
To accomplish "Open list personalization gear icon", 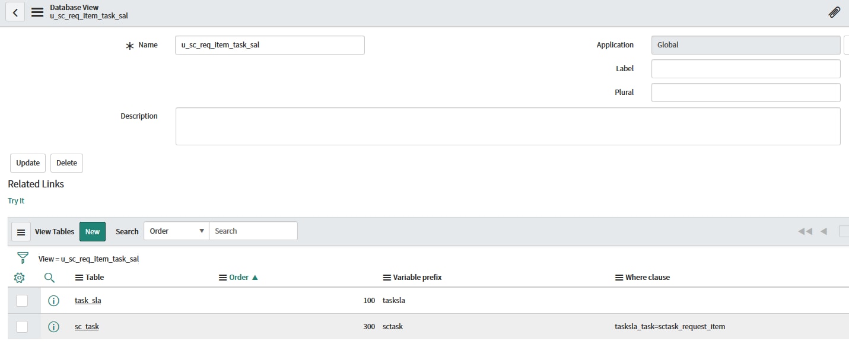I will coord(19,278).
